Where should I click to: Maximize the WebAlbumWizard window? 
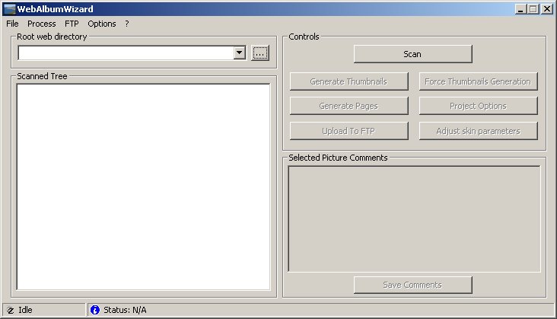[x=533, y=9]
